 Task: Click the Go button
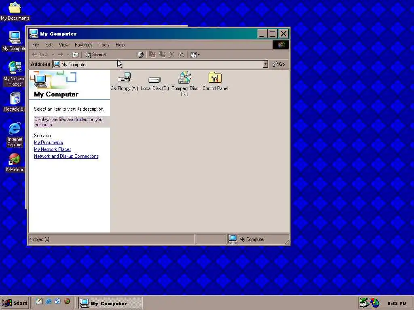coord(279,64)
